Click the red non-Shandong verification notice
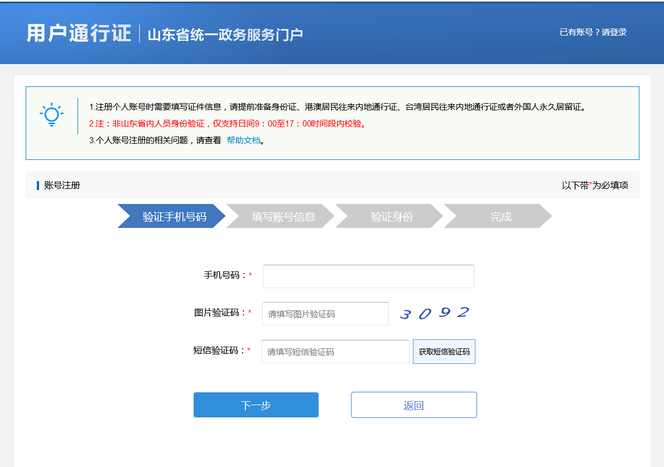Viewport: 664px width, 467px height. pos(228,124)
